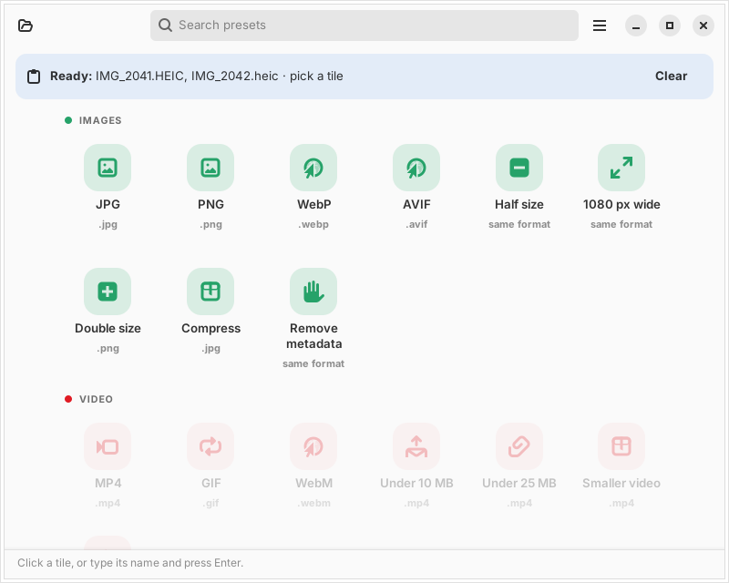Click the clipboard icon in Ready banner

[x=34, y=77]
